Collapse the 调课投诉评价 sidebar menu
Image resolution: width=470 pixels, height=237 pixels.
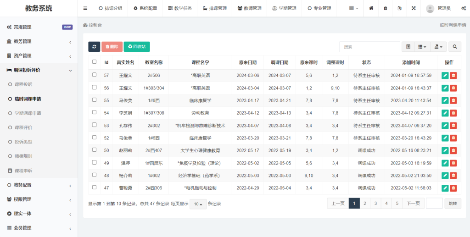coord(39,70)
